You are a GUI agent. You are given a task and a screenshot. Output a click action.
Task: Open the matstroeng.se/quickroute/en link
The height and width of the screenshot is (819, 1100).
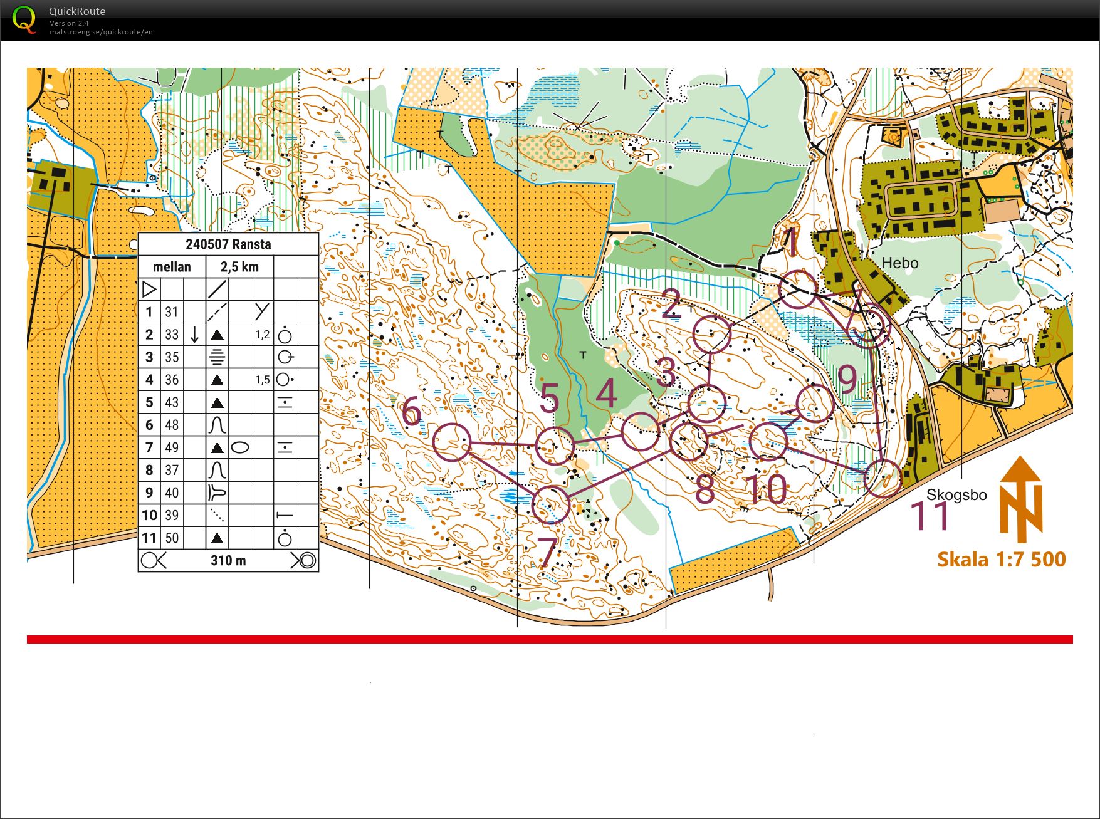101,32
